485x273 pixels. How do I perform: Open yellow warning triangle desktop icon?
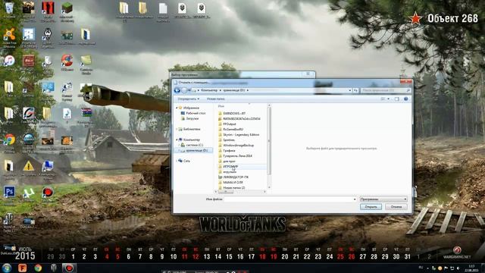coord(29,168)
